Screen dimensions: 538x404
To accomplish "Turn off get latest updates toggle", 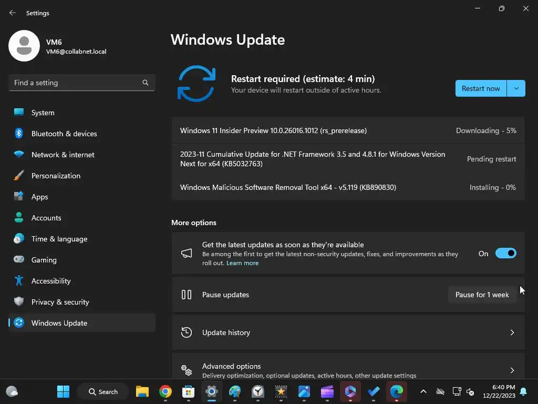I will tap(506, 254).
